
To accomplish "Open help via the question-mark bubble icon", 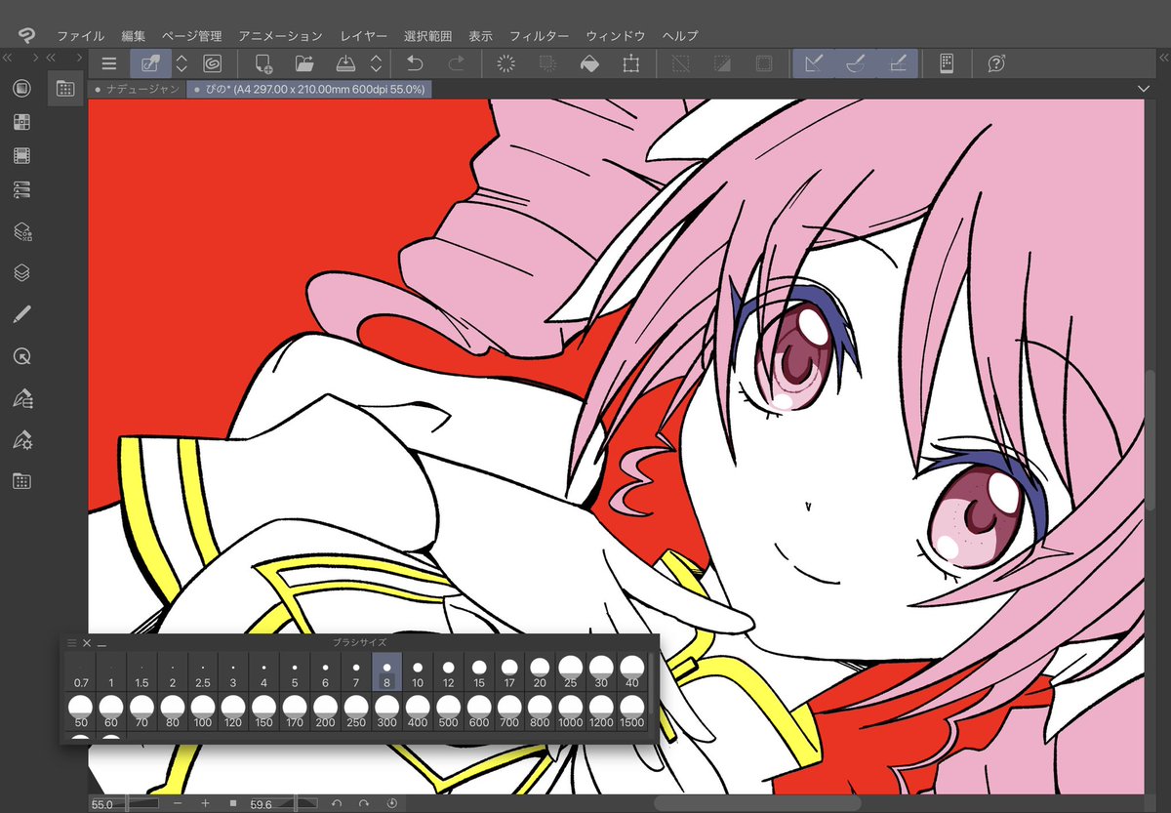I will (996, 63).
